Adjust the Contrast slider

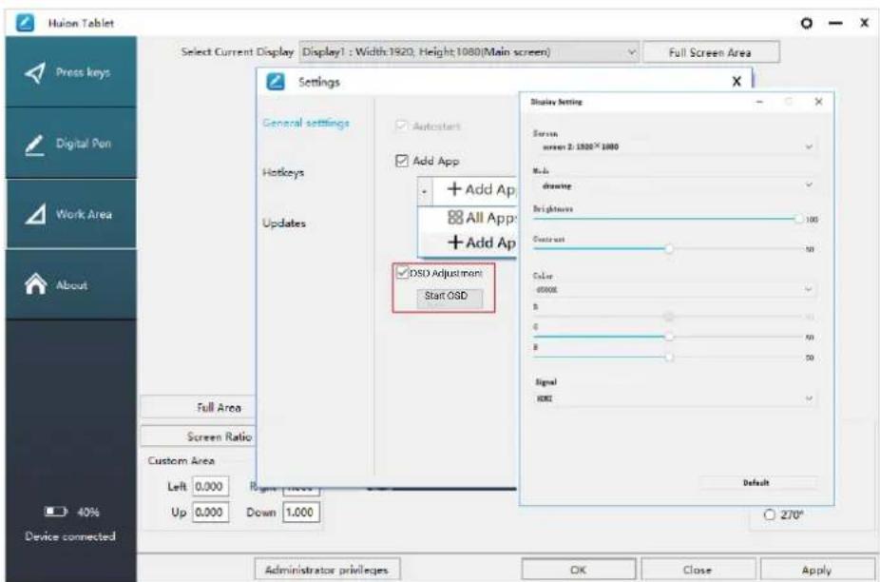pyautogui.click(x=668, y=248)
